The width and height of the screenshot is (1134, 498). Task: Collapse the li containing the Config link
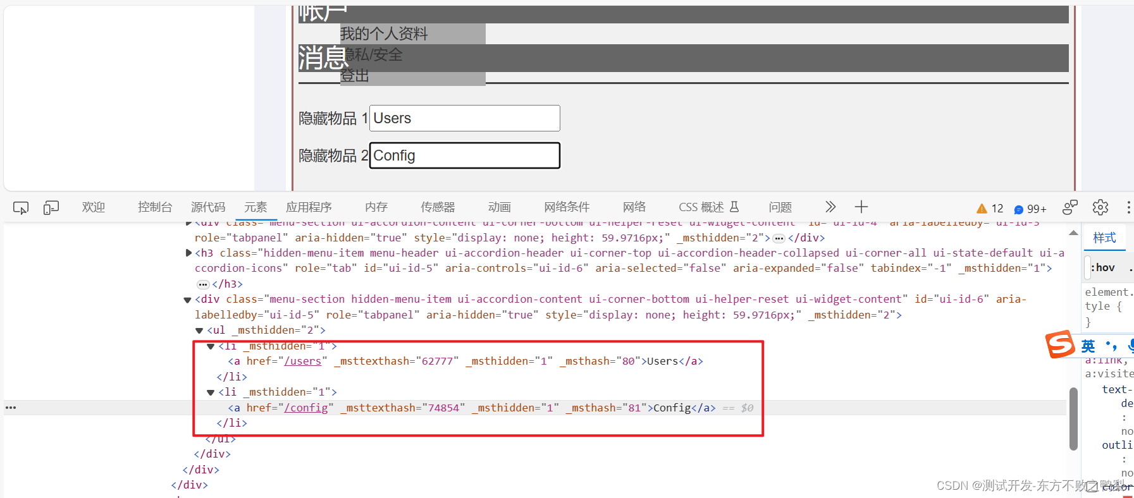(211, 392)
